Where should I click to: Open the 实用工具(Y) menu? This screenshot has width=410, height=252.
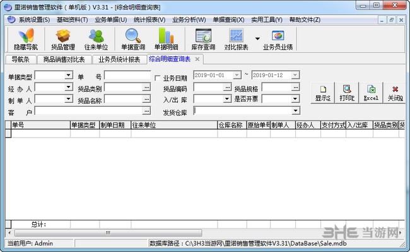click(267, 20)
